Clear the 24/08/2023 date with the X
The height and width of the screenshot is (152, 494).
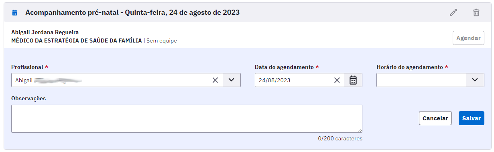click(337, 80)
